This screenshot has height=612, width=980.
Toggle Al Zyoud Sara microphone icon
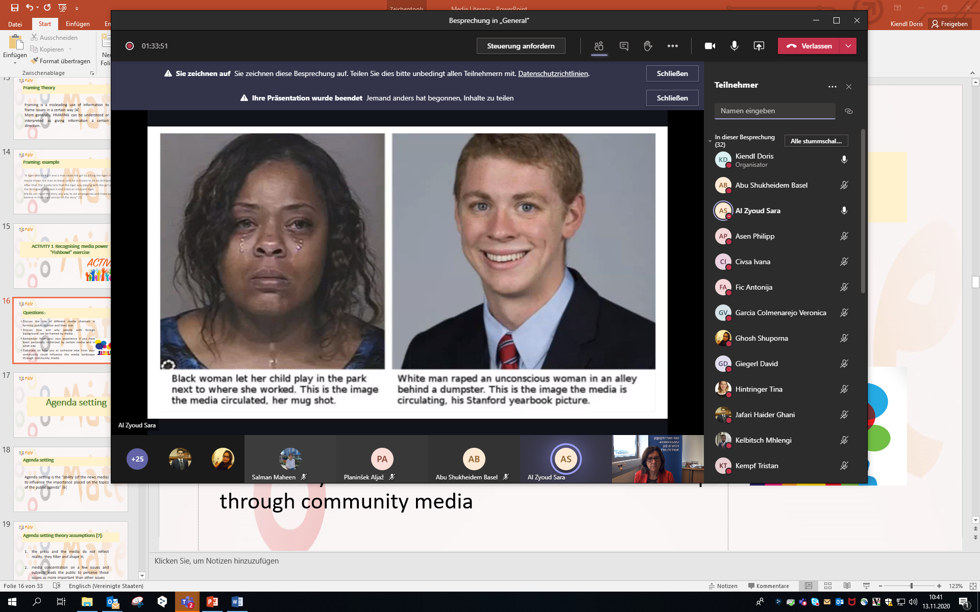[x=844, y=211]
